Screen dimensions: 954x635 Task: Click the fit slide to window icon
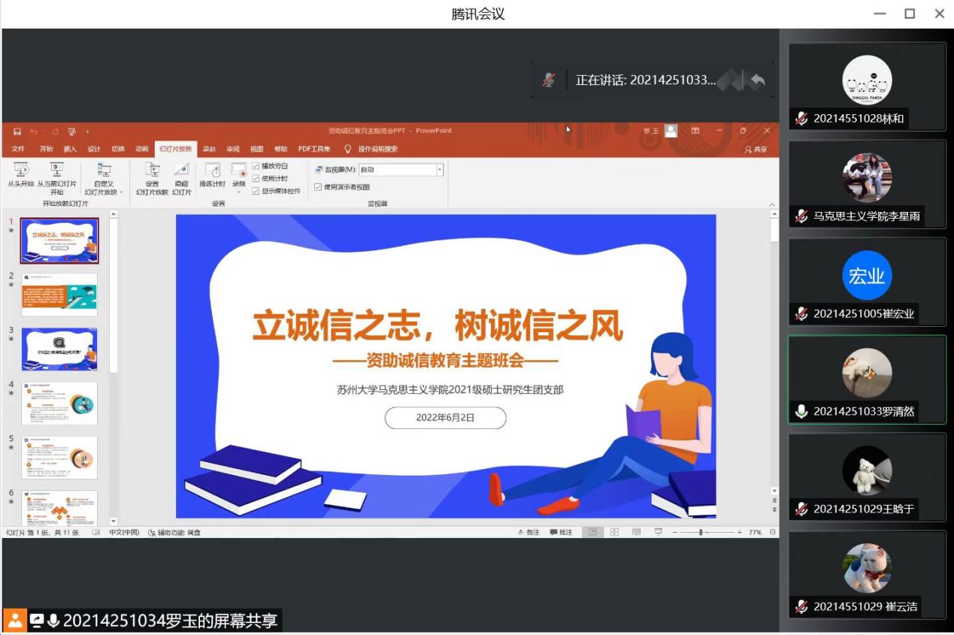pyautogui.click(x=774, y=532)
